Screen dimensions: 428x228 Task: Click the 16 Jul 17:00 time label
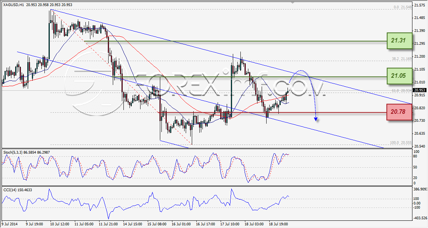[x=206, y=224]
